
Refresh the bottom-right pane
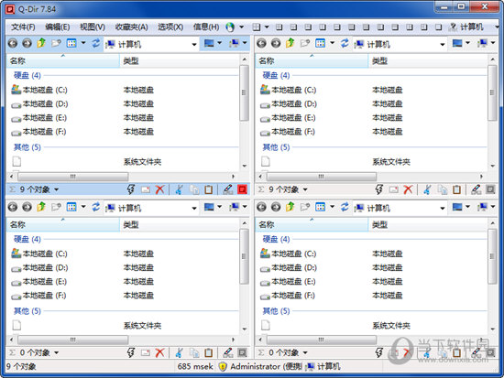(x=345, y=207)
